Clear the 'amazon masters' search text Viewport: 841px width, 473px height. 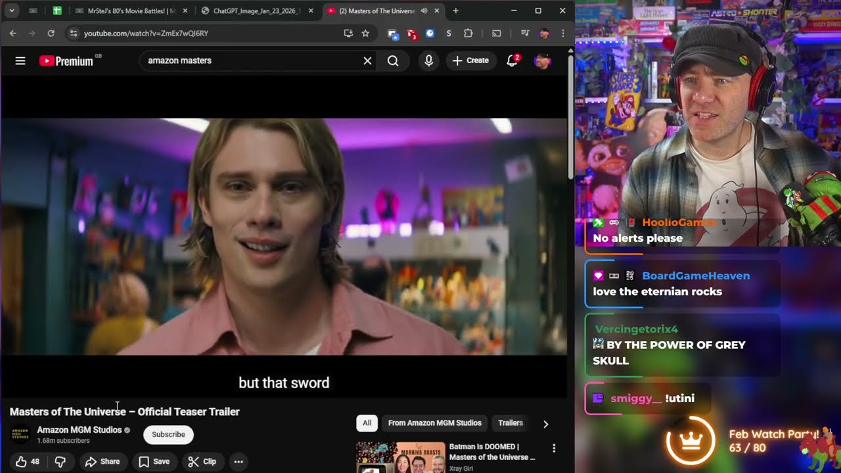[x=367, y=60]
